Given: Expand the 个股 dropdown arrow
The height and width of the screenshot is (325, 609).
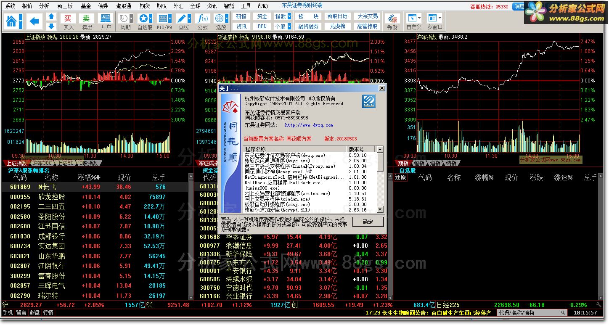Looking at the screenshot, I should point(289,26).
